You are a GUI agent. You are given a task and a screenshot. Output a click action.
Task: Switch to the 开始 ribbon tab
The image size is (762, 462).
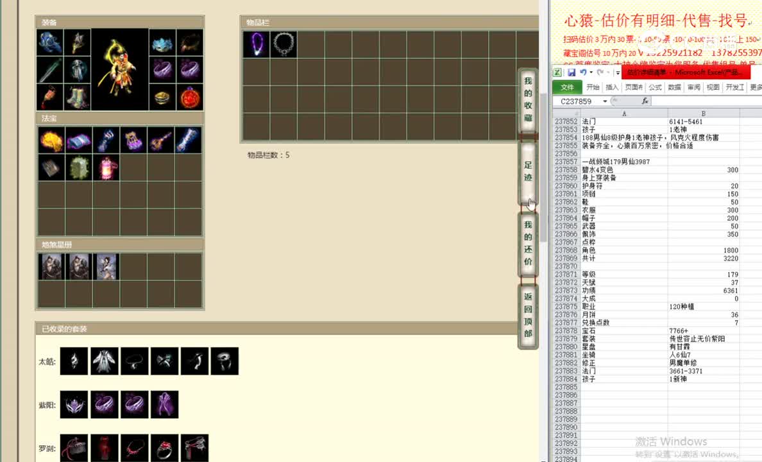pos(593,87)
